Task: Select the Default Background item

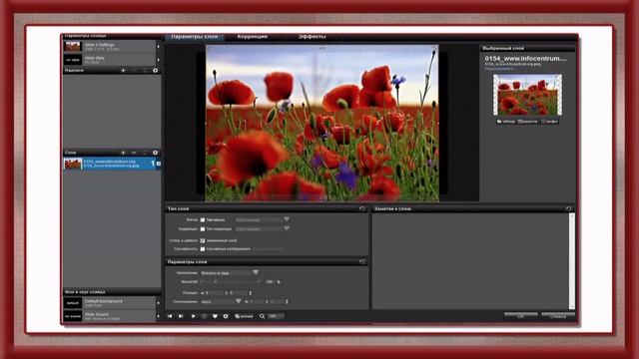Action: pyautogui.click(x=109, y=303)
